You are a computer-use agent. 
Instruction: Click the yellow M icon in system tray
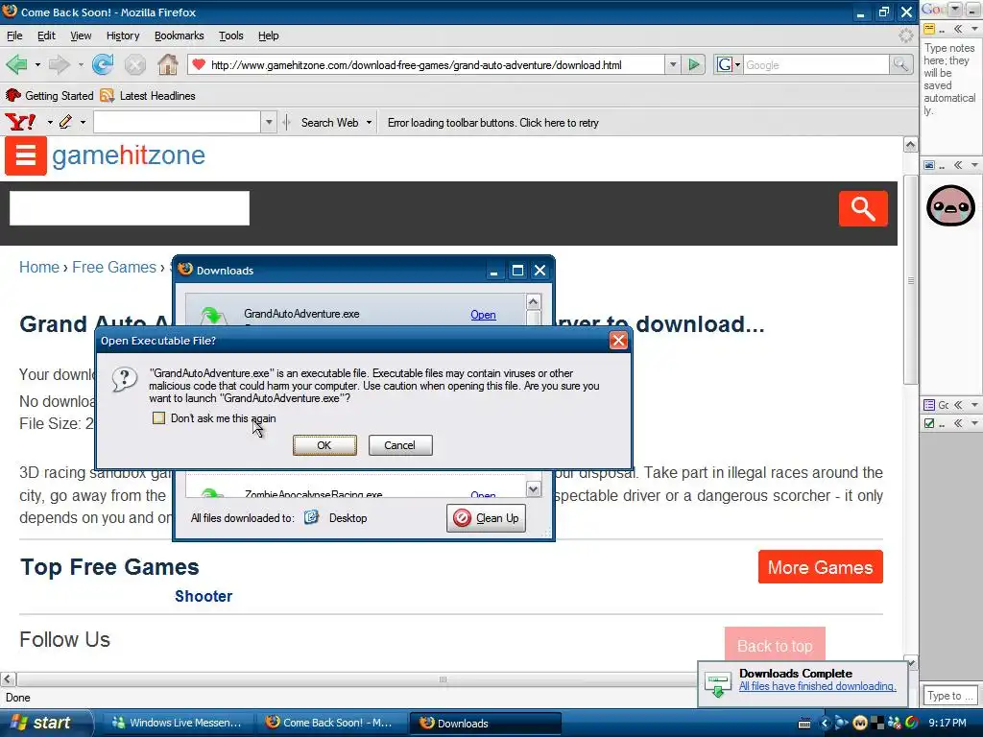860,723
